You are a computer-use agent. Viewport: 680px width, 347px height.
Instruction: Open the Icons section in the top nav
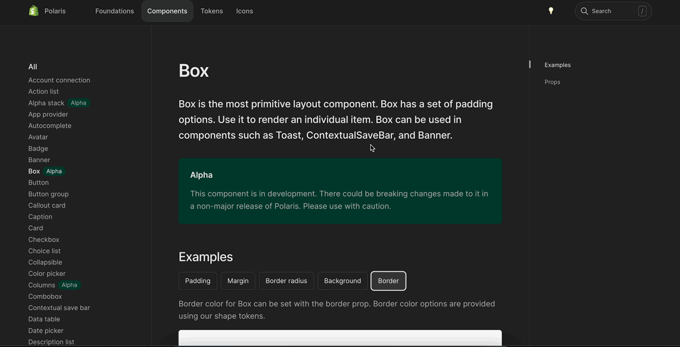244,11
